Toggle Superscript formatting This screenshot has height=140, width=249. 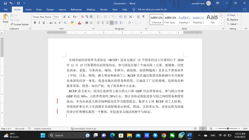click(60, 23)
